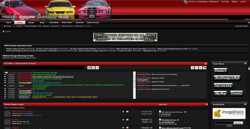Expand the Important chat message arrow
The height and width of the screenshot is (129, 250).
pos(5,73)
